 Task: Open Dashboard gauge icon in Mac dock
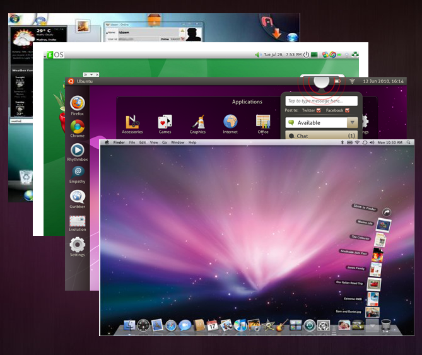(x=143, y=325)
